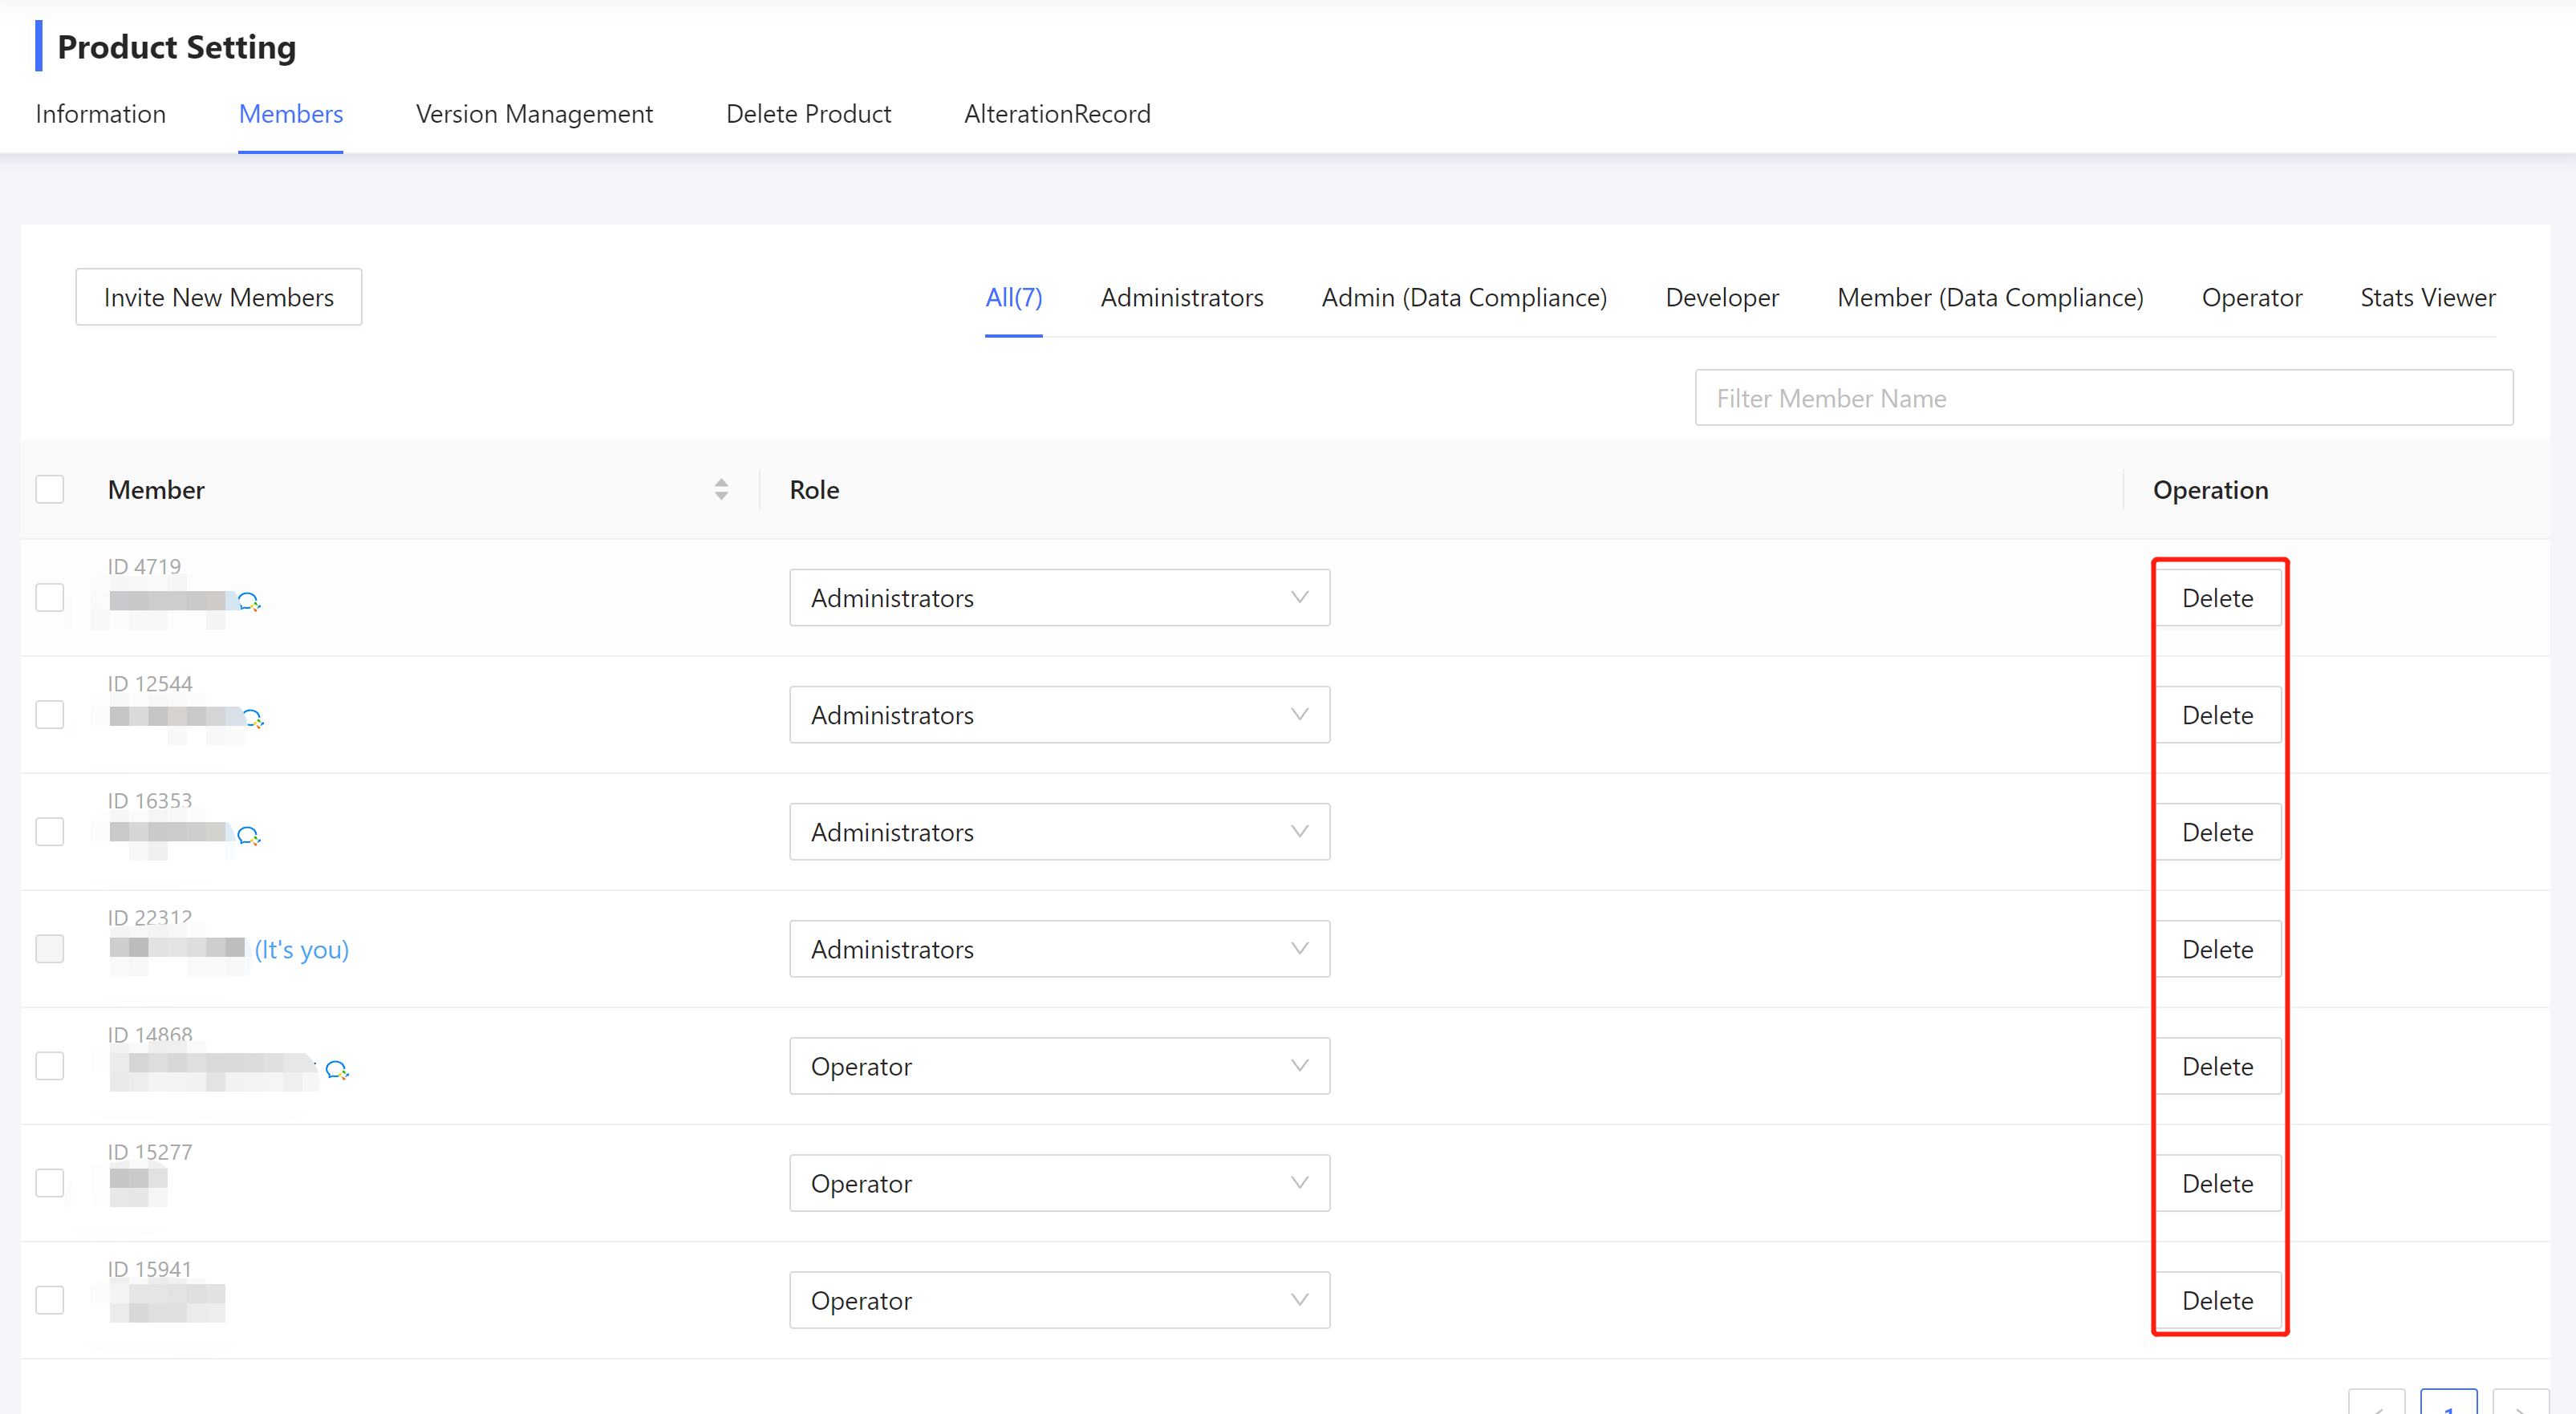Click the Member column header text
The height and width of the screenshot is (1414, 2576).
click(156, 490)
